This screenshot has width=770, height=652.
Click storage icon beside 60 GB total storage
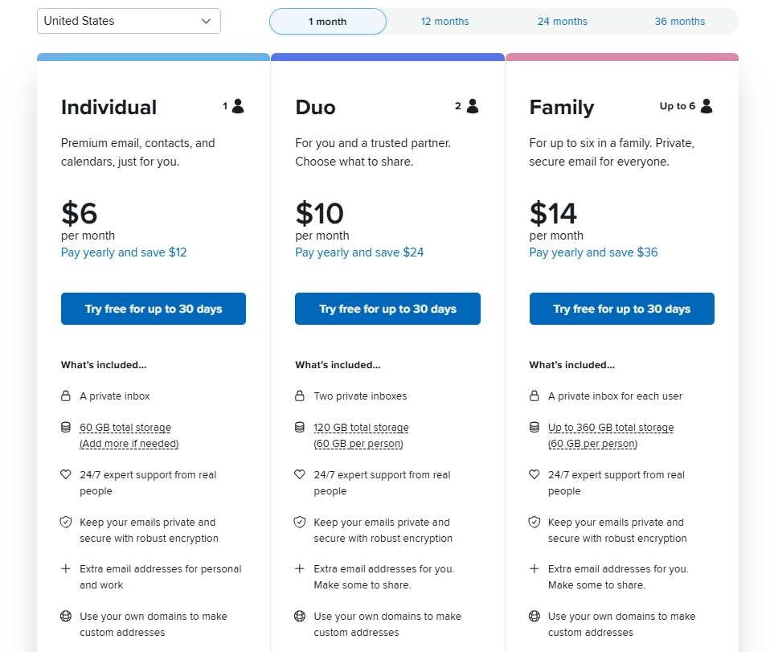tap(66, 428)
